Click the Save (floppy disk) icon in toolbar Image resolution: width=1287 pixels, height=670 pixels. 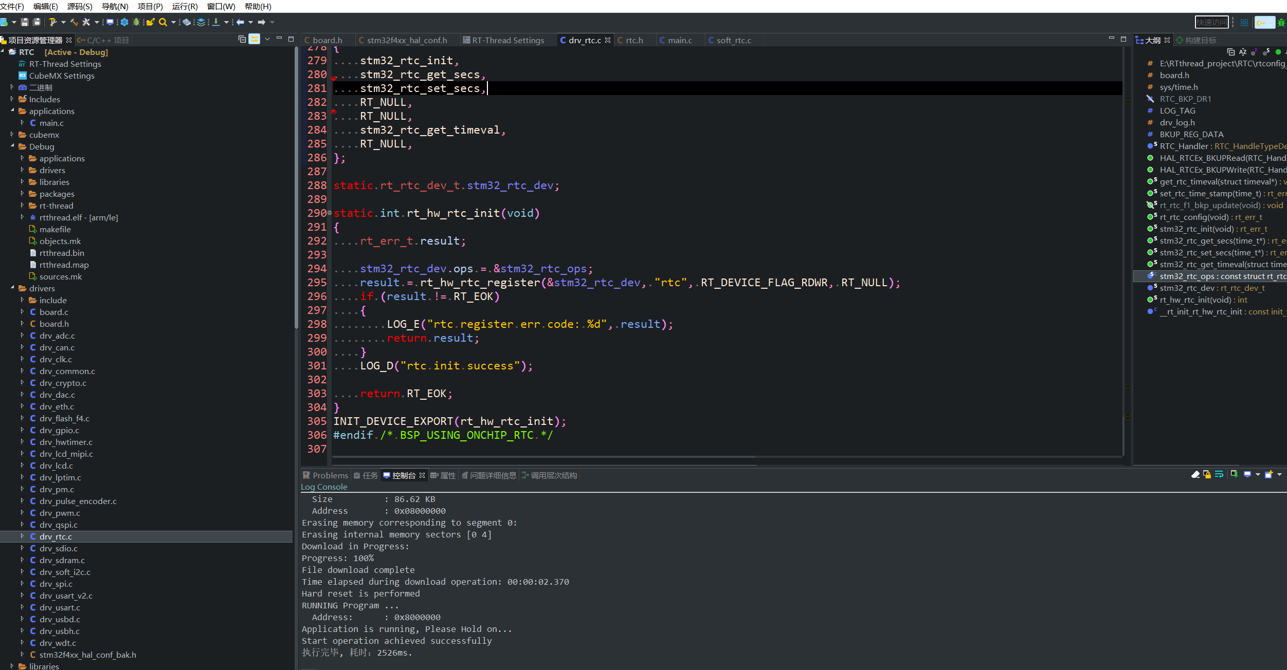pos(24,22)
